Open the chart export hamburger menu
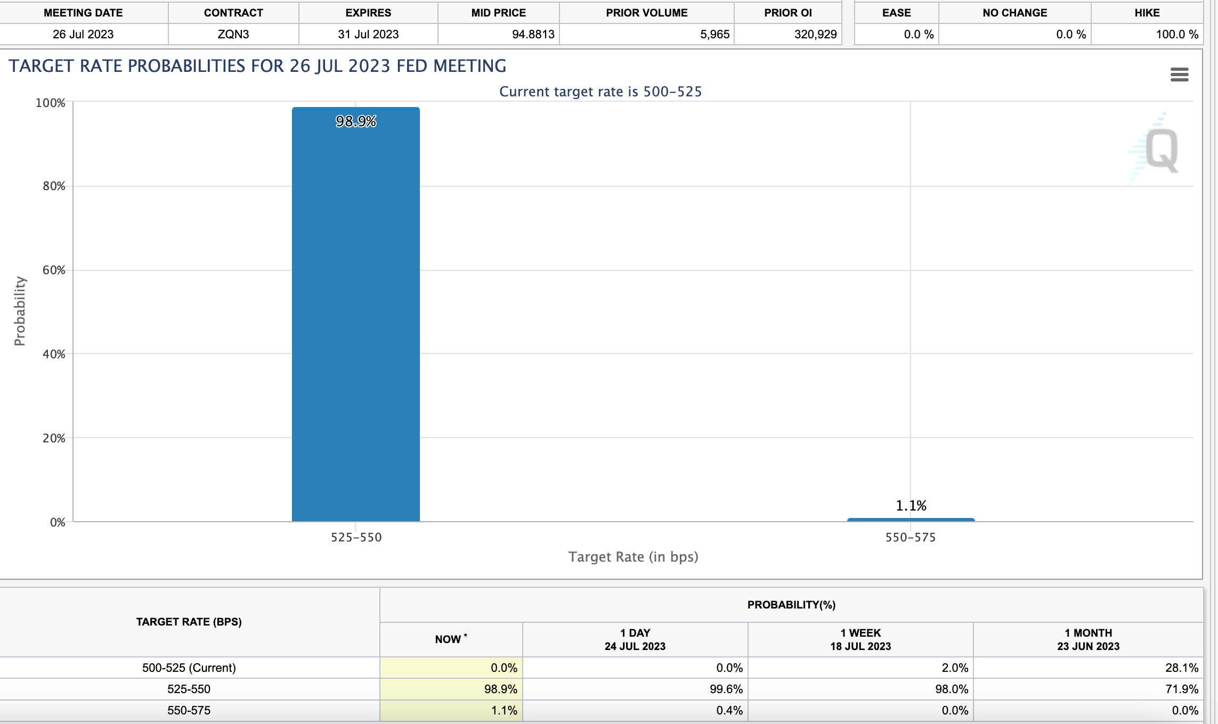This screenshot has height=724, width=1218. [x=1179, y=75]
